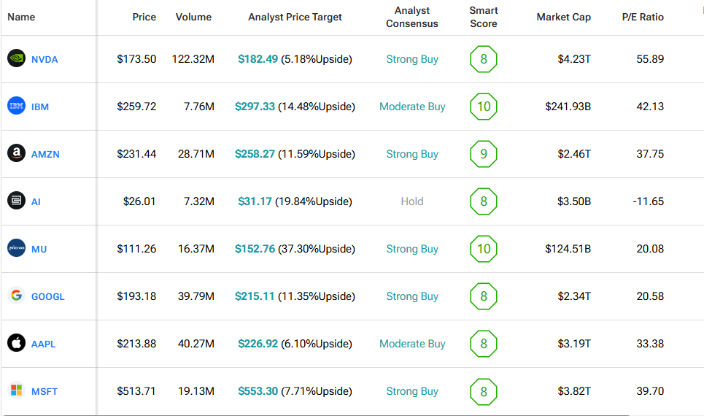Sort by Smart Score column header
Viewport: 704px width, 416px height.
(x=484, y=17)
